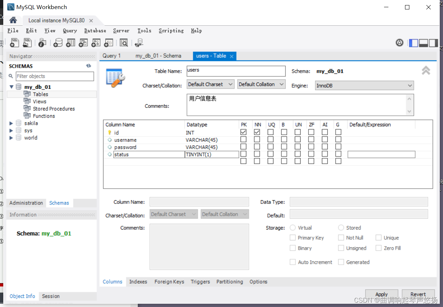Open the Query menu
Viewport: 443px width, 307px height.
tap(70, 31)
